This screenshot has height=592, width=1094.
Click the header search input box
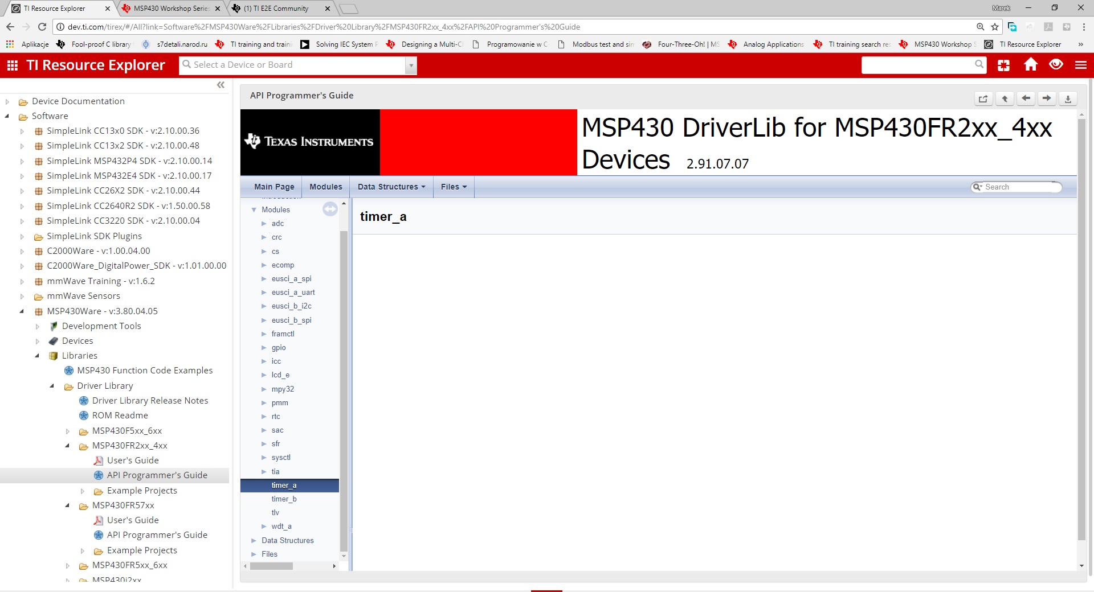click(918, 65)
